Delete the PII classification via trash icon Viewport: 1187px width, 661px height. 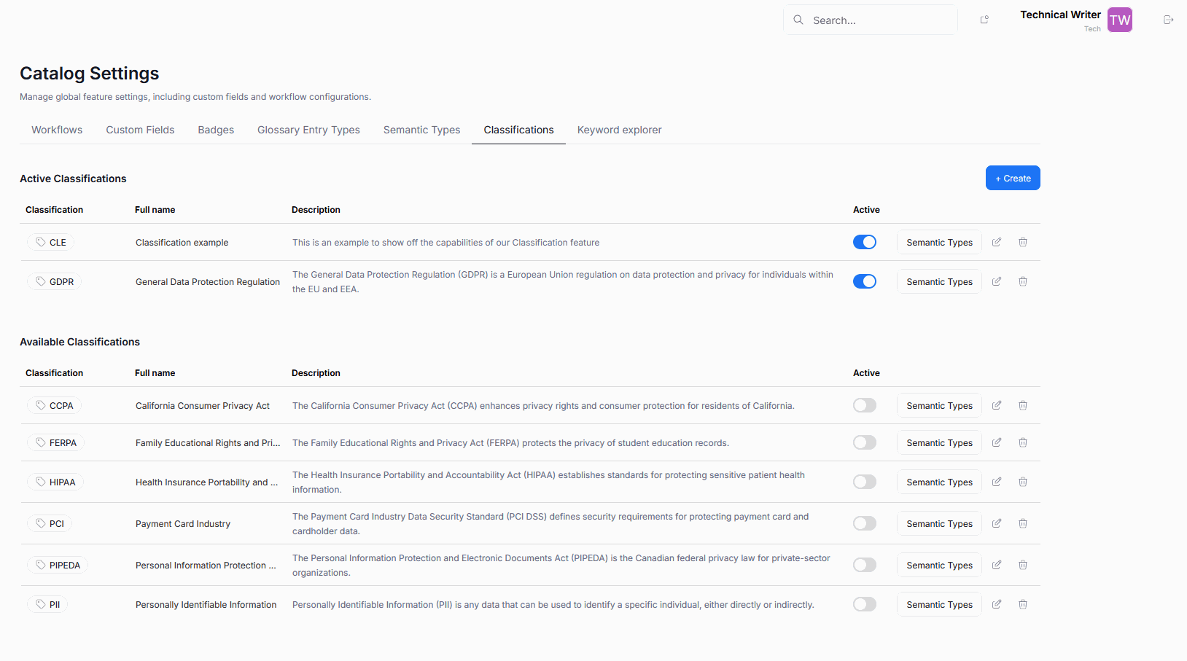[1023, 604]
